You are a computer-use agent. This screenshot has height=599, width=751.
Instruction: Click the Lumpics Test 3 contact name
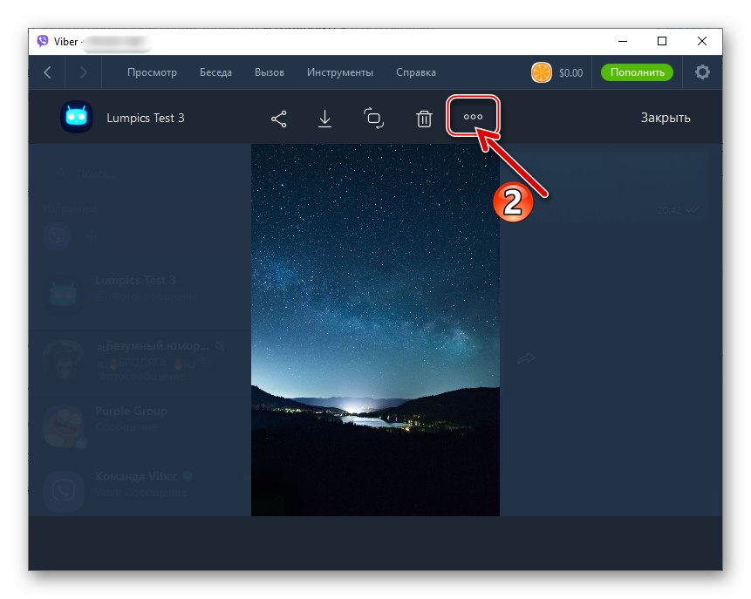[x=145, y=118]
